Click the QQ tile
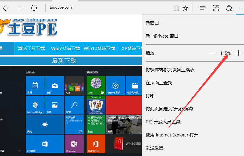 tap(74, 86)
